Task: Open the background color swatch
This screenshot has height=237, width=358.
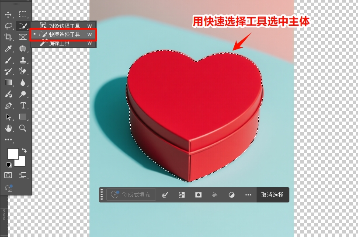Action: [21, 162]
